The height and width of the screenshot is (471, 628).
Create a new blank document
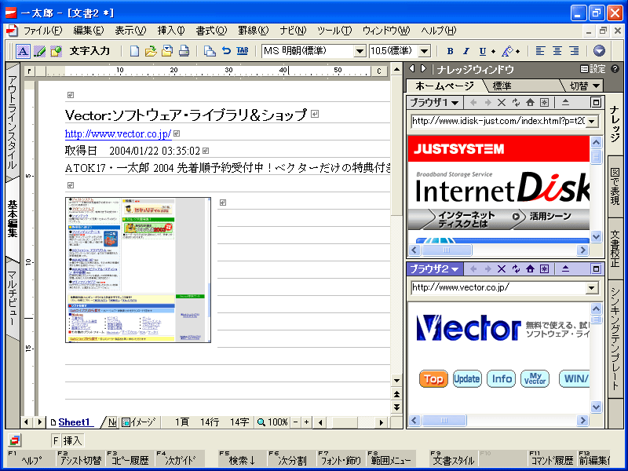tap(134, 51)
